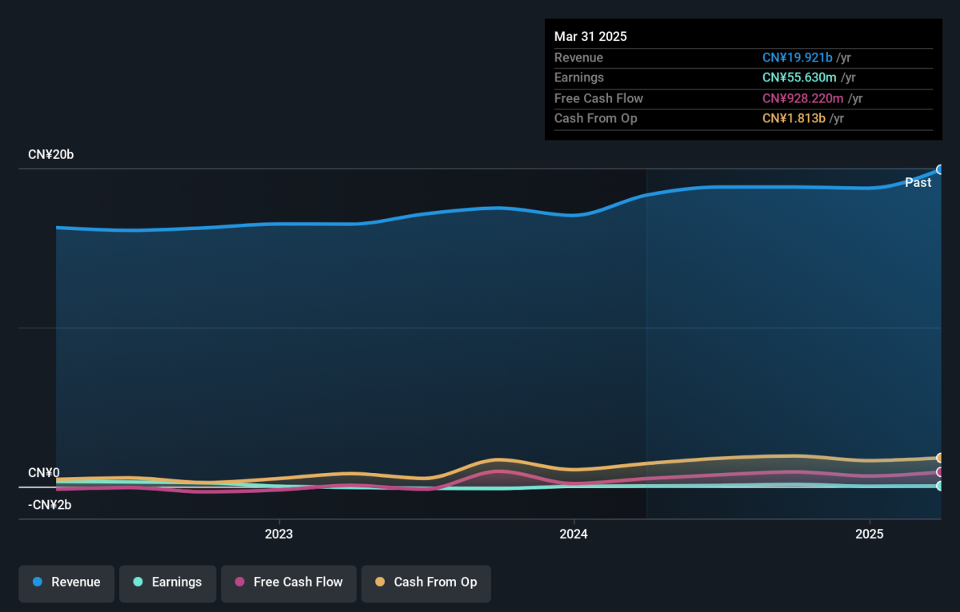
Task: Toggle the Cash From Op legend button
Action: click(426, 582)
